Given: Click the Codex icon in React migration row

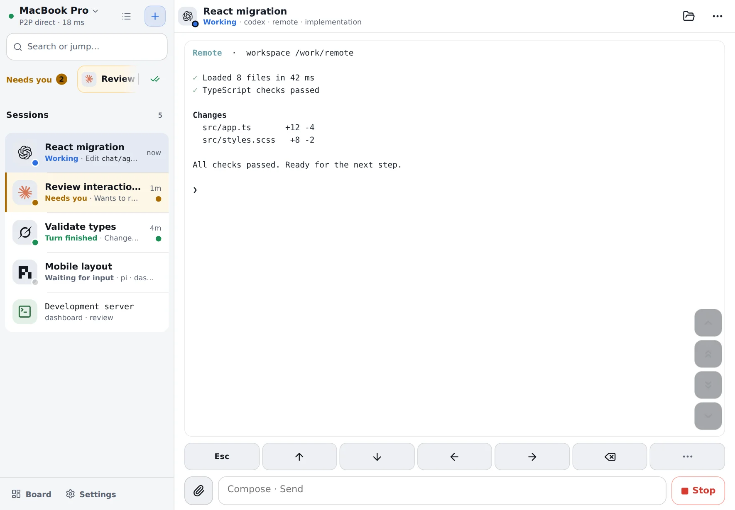Looking at the screenshot, I should (x=25, y=153).
